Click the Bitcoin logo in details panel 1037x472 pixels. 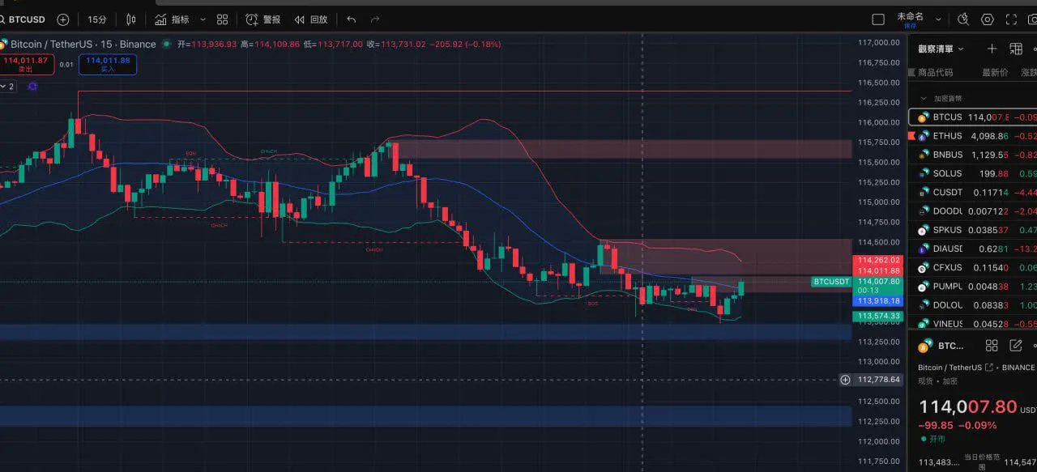[924, 346]
